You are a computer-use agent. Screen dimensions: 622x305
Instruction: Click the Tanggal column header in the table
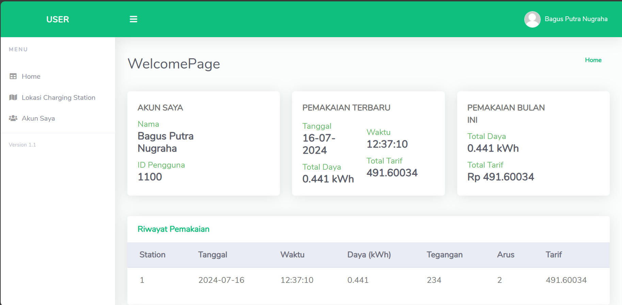coord(212,255)
